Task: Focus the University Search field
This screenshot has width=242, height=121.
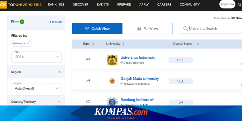Action: pos(211,29)
